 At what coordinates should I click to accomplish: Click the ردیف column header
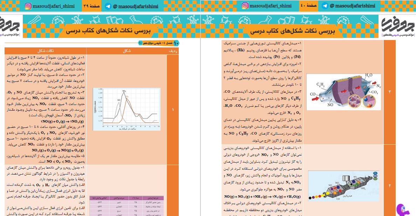click(173, 51)
